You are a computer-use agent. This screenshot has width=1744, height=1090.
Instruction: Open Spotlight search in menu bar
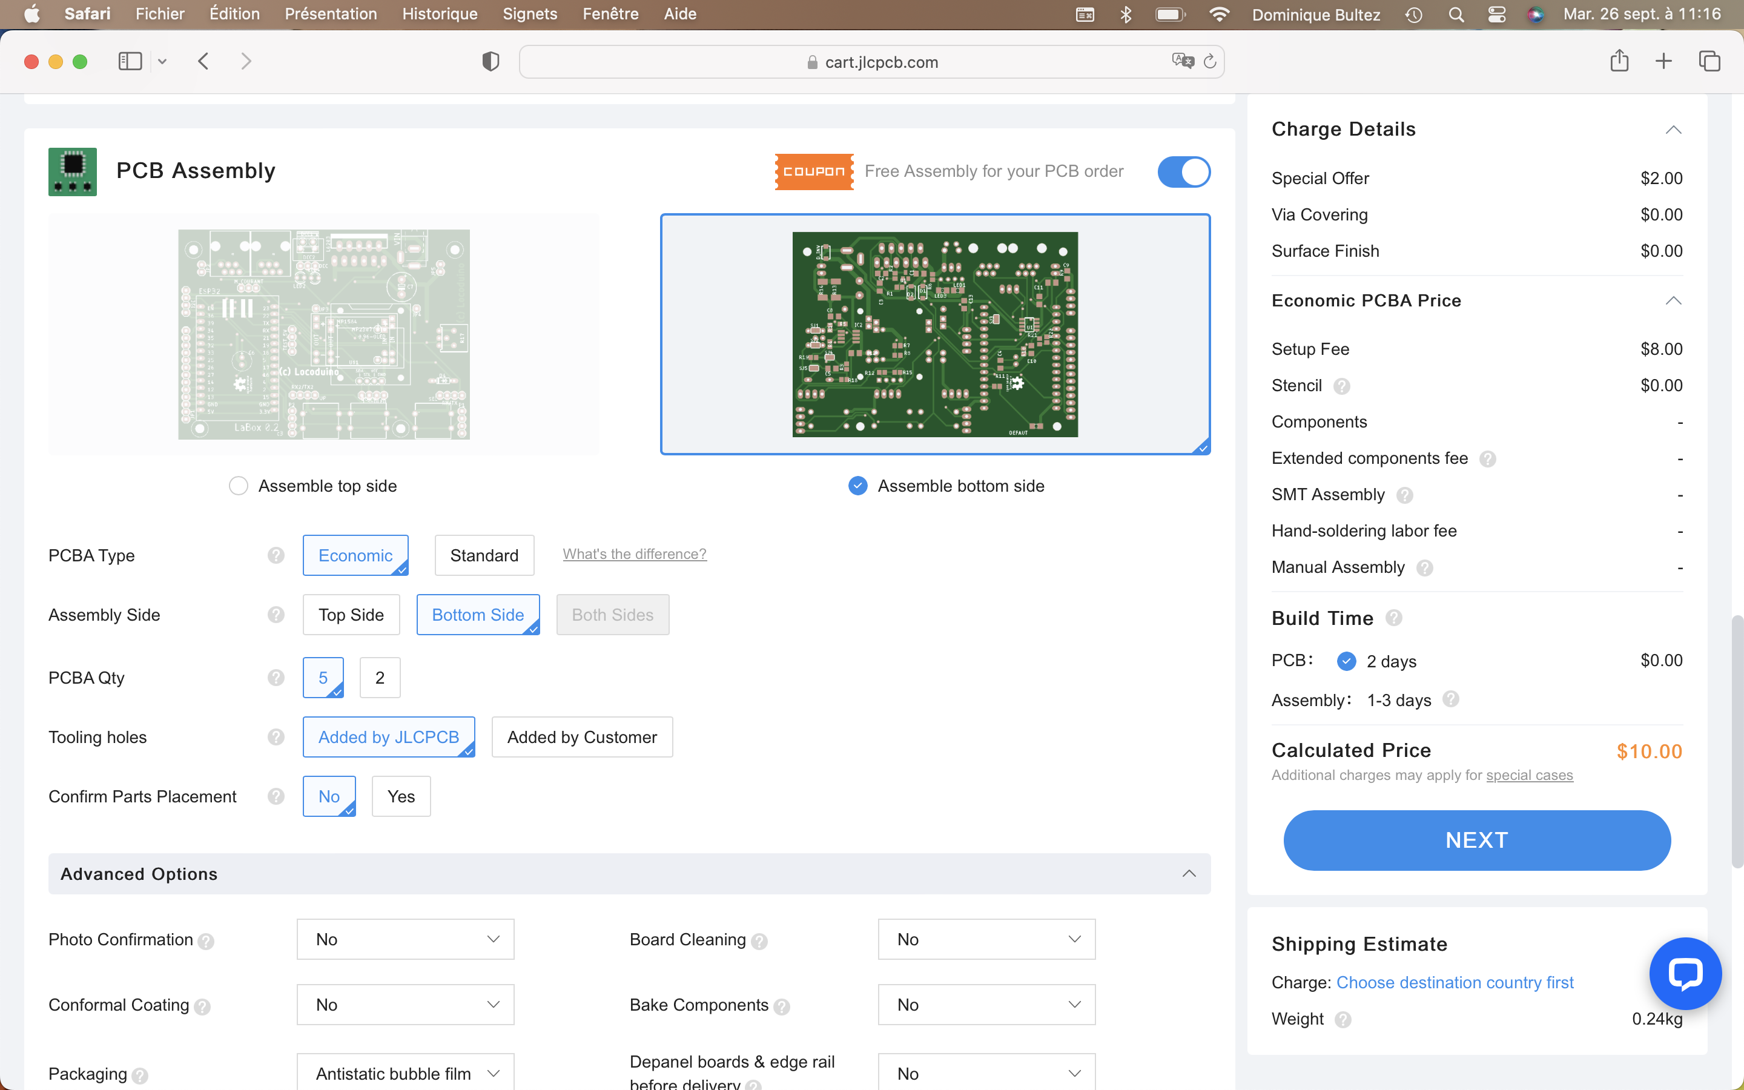1456,15
